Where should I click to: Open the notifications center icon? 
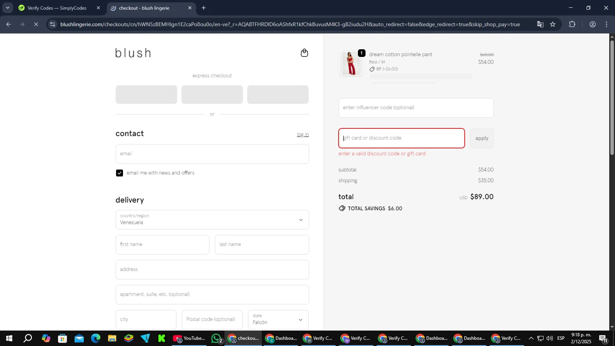tap(604, 339)
